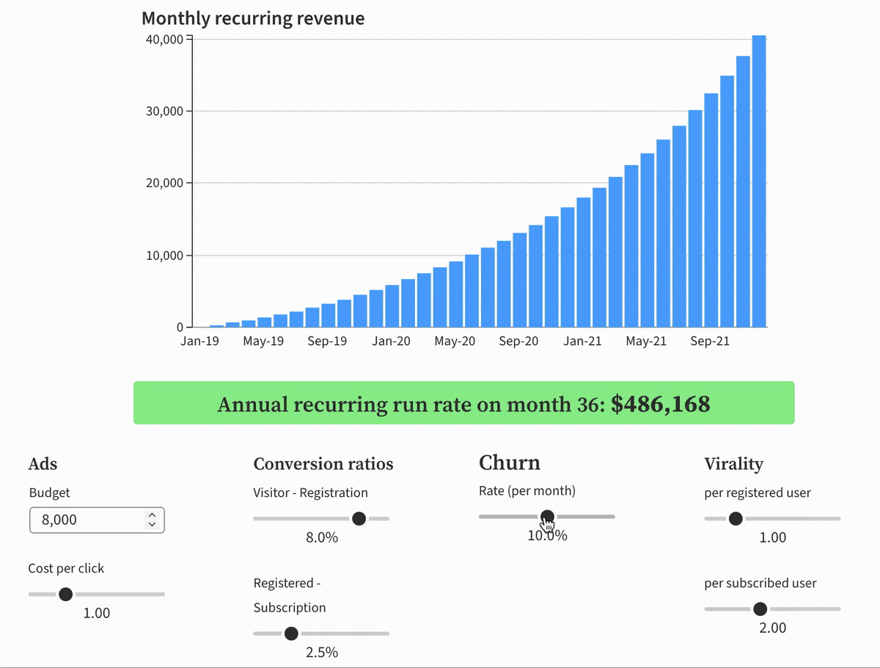Click the green Annual recurring run rate banner
The image size is (880, 668).
tap(463, 403)
